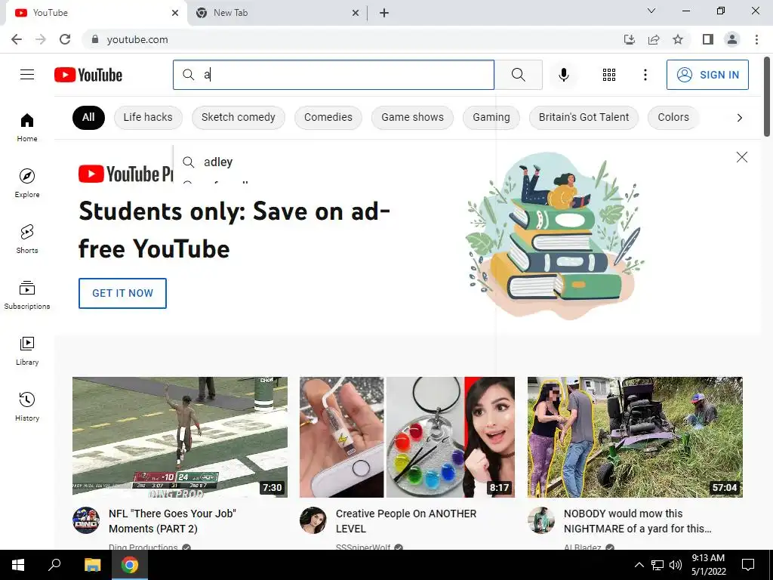This screenshot has width=773, height=580.
Task: Open History in sidebar
Action: [27, 406]
